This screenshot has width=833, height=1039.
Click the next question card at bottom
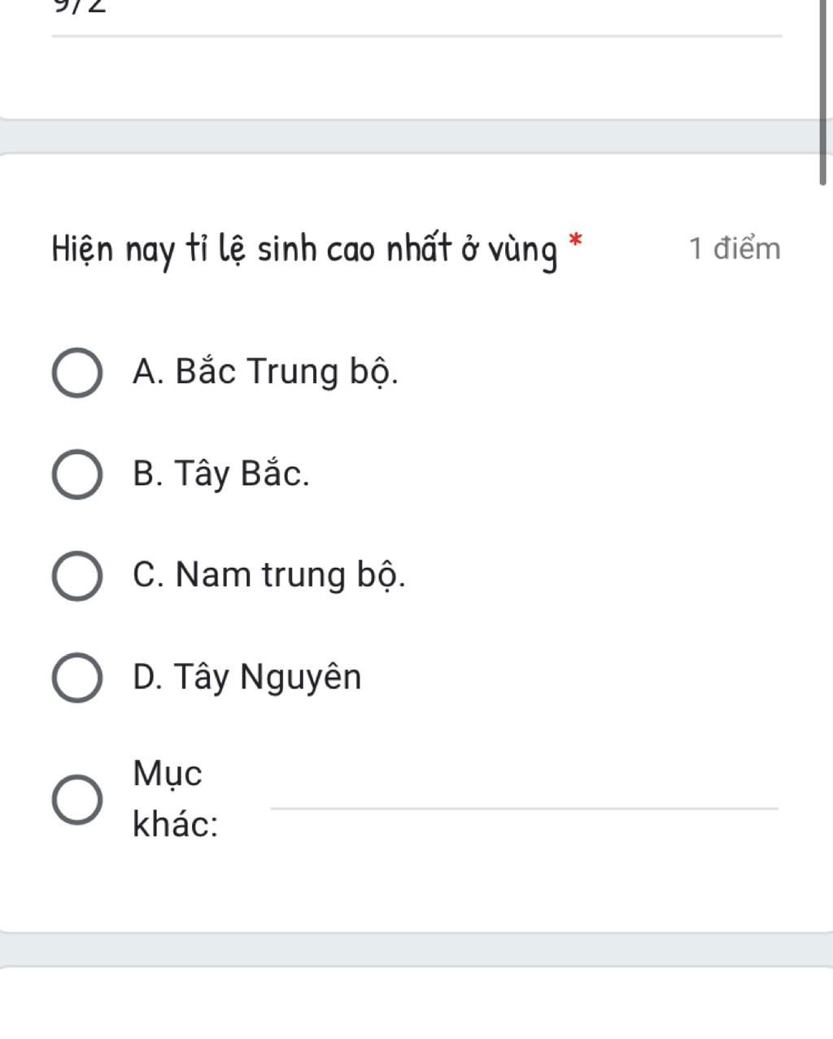[x=416, y=1003]
